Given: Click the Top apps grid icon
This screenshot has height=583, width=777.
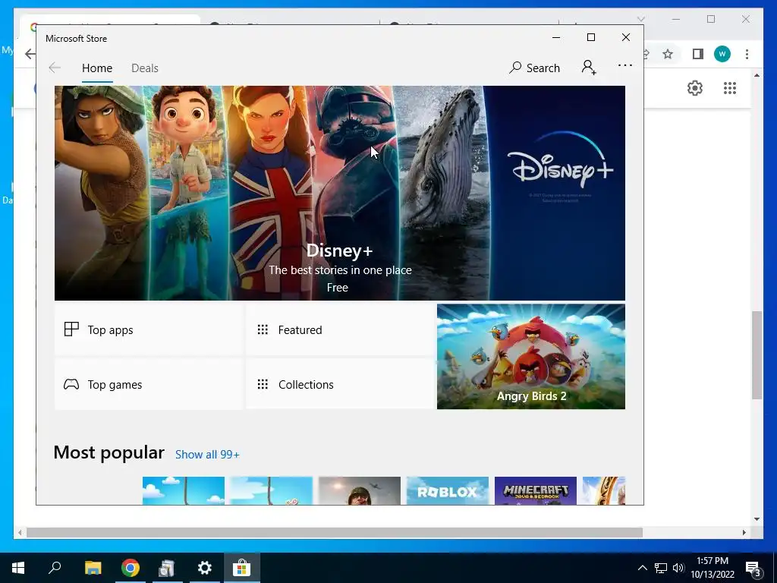Looking at the screenshot, I should (71, 329).
